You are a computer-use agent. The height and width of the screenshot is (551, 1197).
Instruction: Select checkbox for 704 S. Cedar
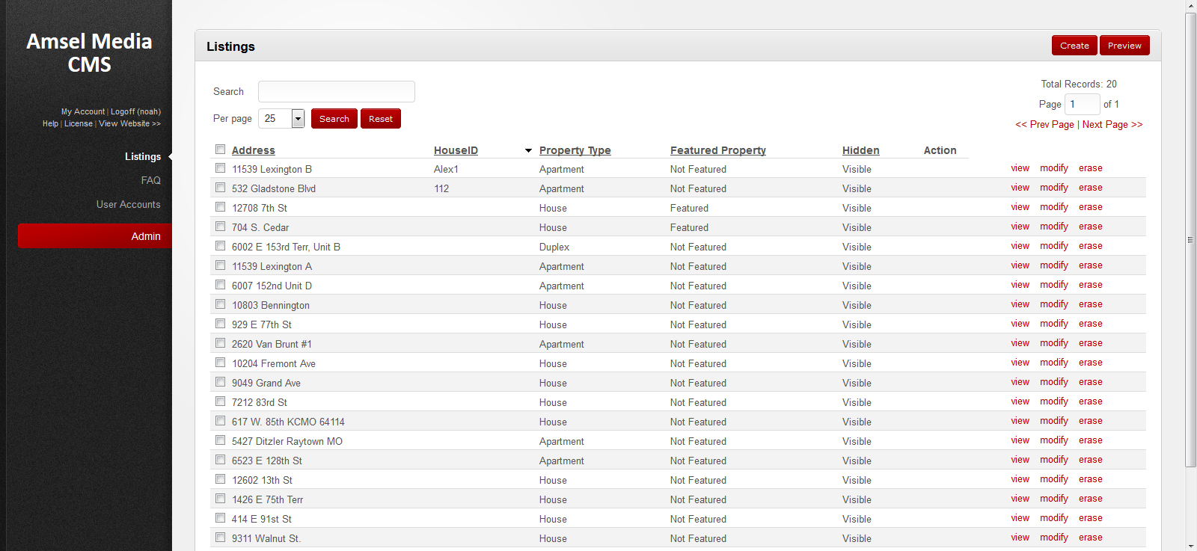pos(220,227)
